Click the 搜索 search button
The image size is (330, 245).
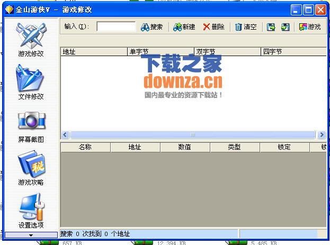(151, 27)
